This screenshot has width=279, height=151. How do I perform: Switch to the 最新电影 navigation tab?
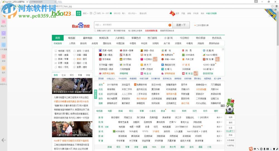tap(88, 38)
